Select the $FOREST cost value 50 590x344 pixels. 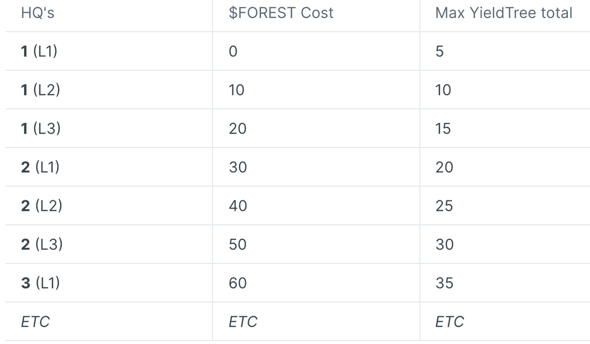pyautogui.click(x=238, y=245)
